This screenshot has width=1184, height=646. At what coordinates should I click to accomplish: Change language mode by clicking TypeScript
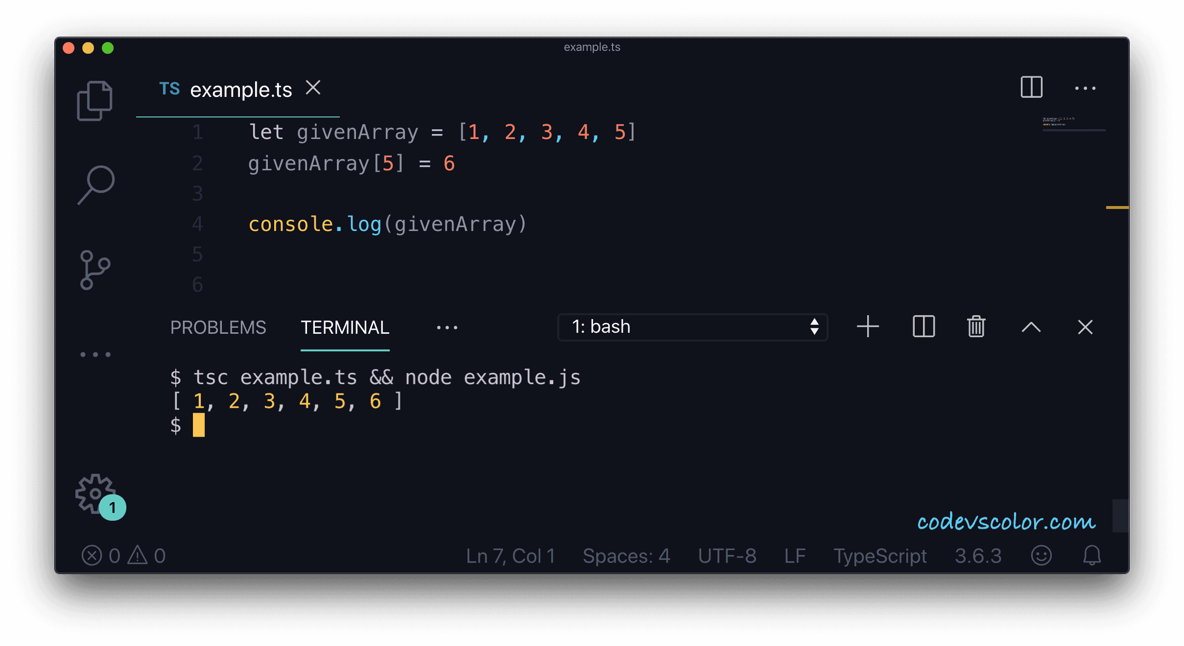point(880,555)
